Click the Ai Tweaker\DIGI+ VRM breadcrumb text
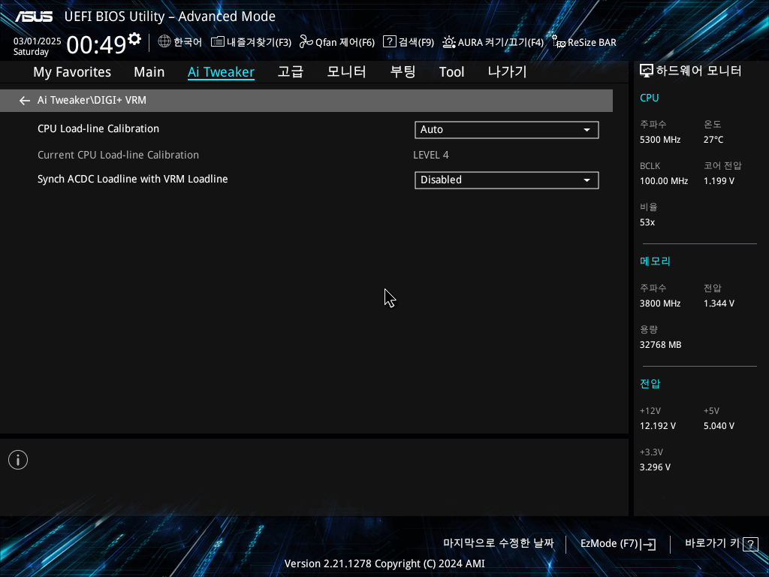This screenshot has width=769, height=577. pyautogui.click(x=92, y=100)
